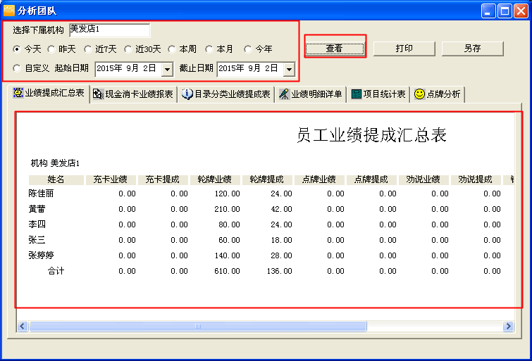Click 李四's 80.00 轮牌业绩 value
The width and height of the screenshot is (532, 361).
tap(229, 224)
